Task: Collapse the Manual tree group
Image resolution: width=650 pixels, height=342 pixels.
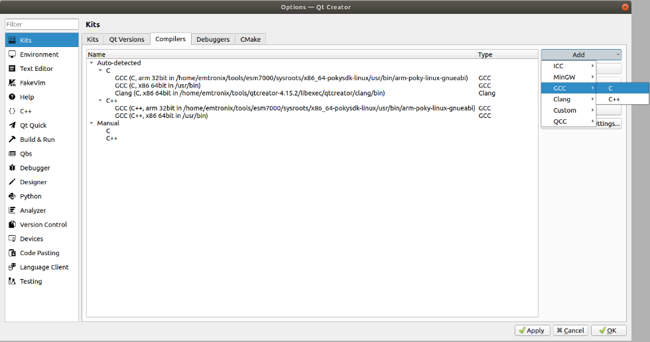Action: pos(92,123)
